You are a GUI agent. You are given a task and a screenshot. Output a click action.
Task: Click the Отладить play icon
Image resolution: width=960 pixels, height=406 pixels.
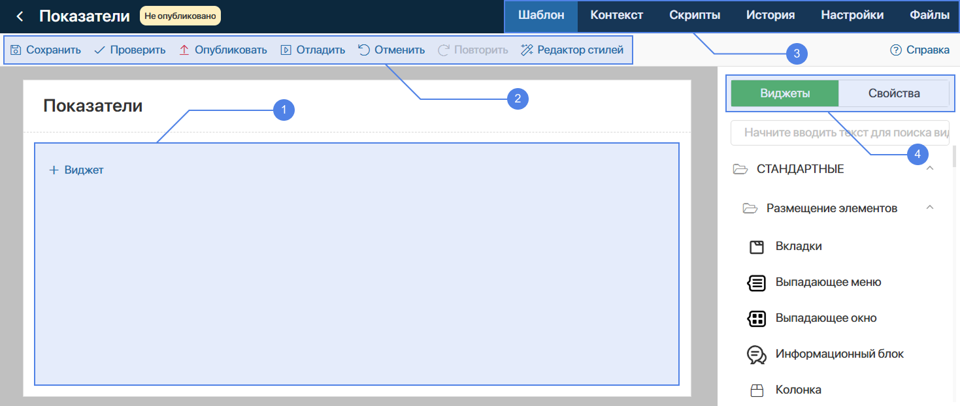click(286, 50)
